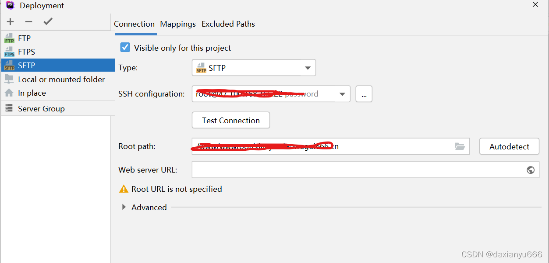Open SSH configurations with the ellipsis button
The height and width of the screenshot is (263, 549).
coord(364,93)
